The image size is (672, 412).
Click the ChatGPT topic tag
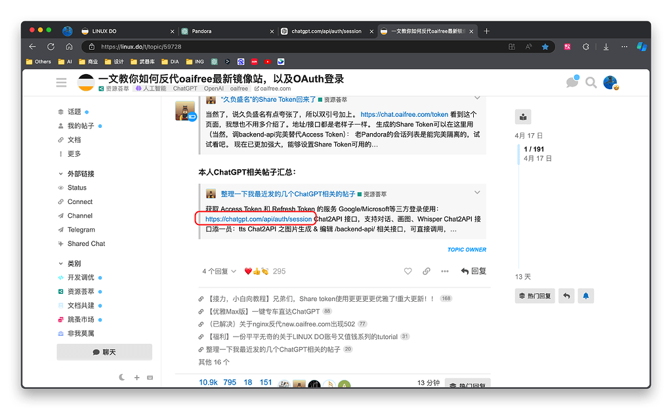tap(184, 89)
